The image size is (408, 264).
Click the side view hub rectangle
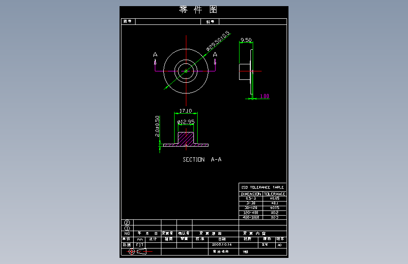245,72
